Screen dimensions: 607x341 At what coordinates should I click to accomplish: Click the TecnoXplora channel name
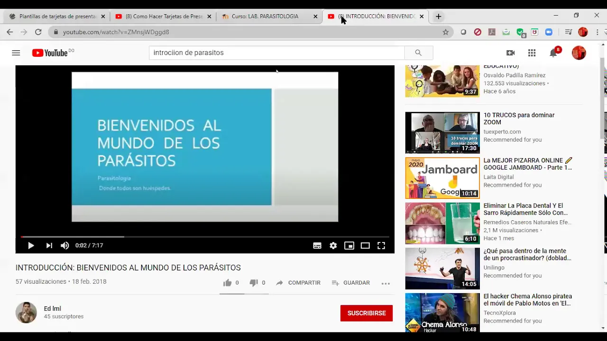pos(499,313)
